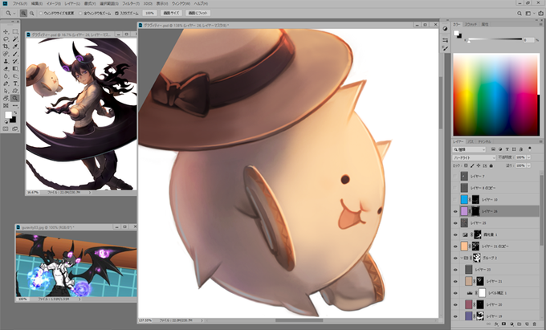Image resolution: width=546 pixels, height=330 pixels.
Task: Select the Shape tool
Action: (x=15, y=91)
